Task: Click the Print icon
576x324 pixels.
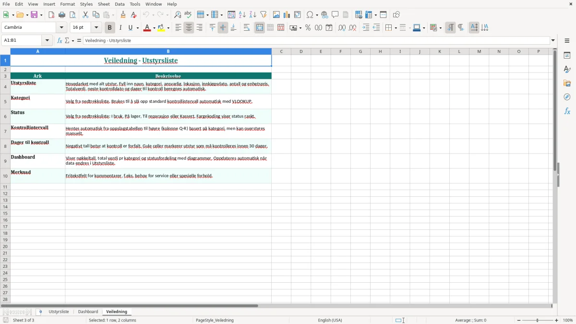Action: 62,15
